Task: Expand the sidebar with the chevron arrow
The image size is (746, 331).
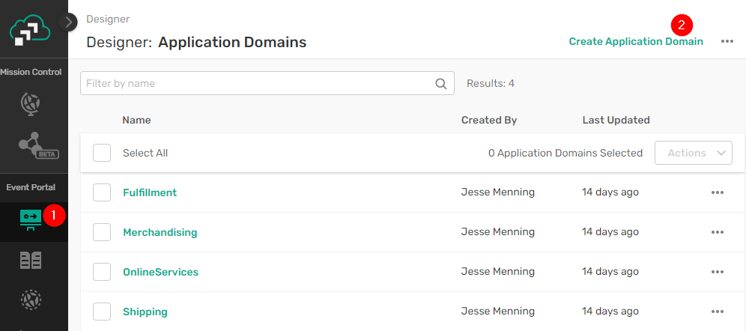Action: coord(70,22)
